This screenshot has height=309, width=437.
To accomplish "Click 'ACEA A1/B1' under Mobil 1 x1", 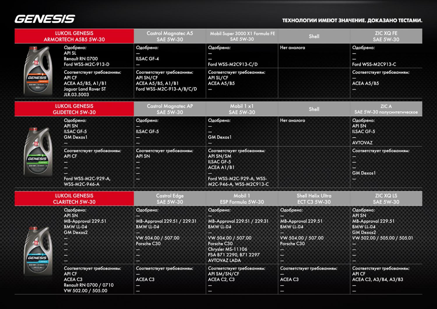I will point(221,167).
